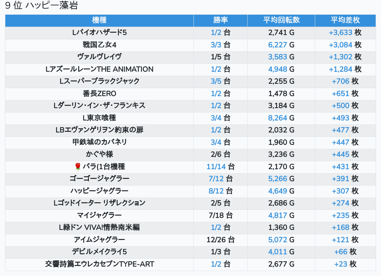Select the バラ(1台機種 row label
The width and height of the screenshot is (381, 276).
pyautogui.click(x=104, y=167)
